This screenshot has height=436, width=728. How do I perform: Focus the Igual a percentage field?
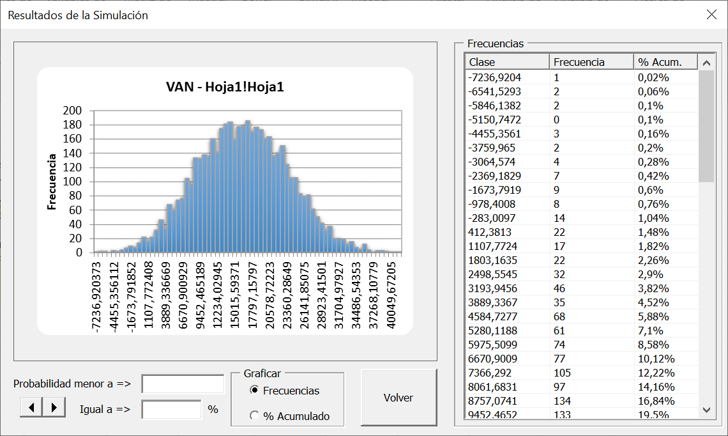pyautogui.click(x=171, y=409)
